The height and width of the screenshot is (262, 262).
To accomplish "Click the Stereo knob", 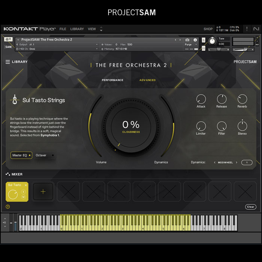I will point(242,126).
